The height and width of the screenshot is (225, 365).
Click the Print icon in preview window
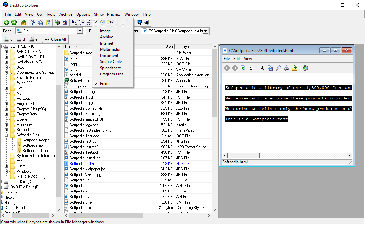coord(287,68)
